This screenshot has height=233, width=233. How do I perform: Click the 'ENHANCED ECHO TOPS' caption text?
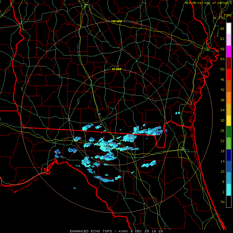[x=91, y=231]
